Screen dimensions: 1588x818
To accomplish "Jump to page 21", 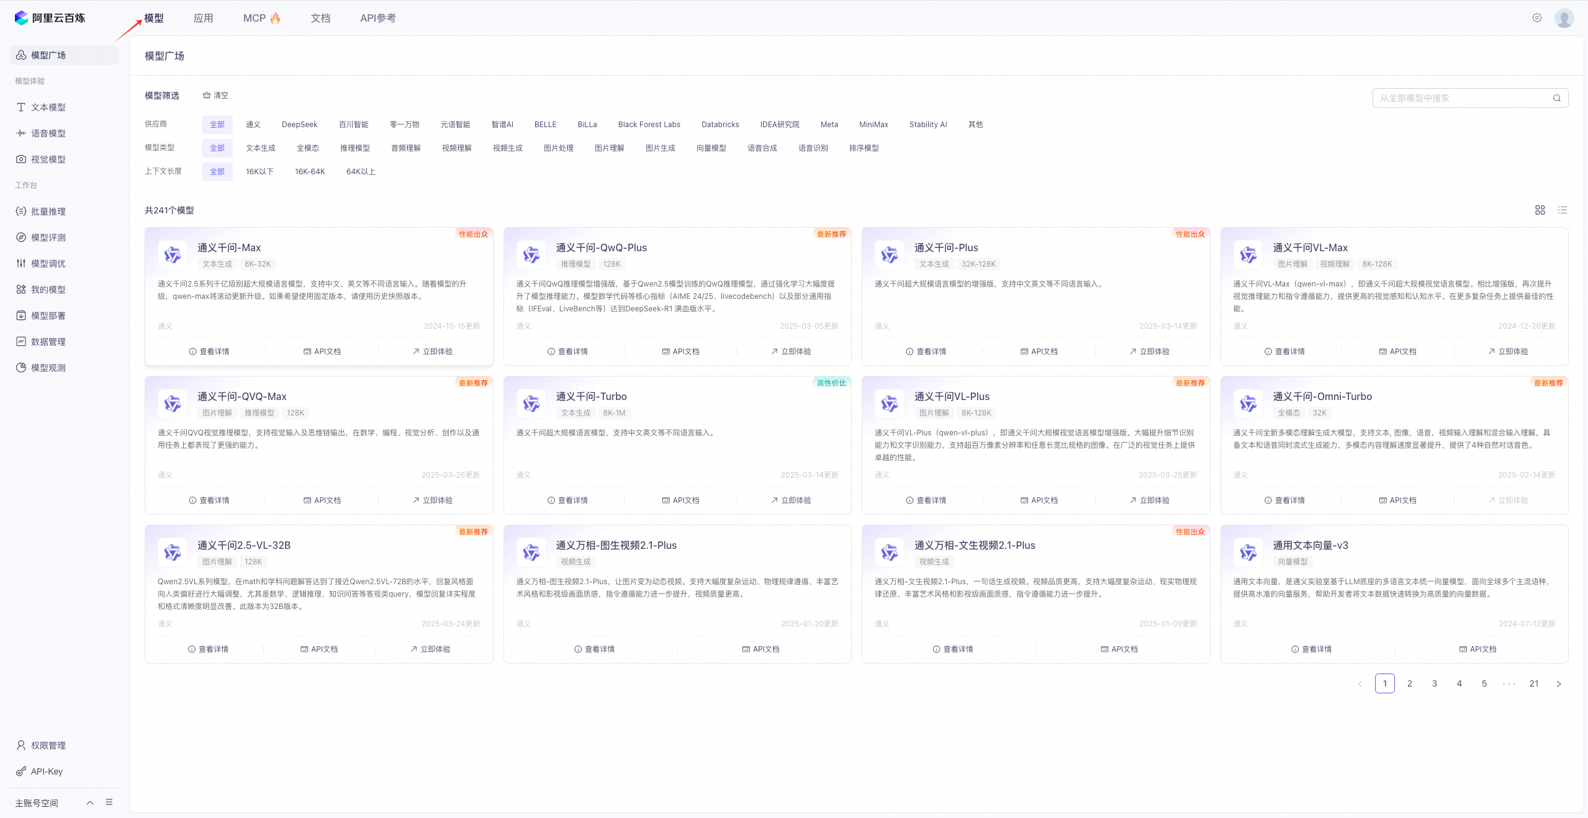I will [x=1533, y=683].
